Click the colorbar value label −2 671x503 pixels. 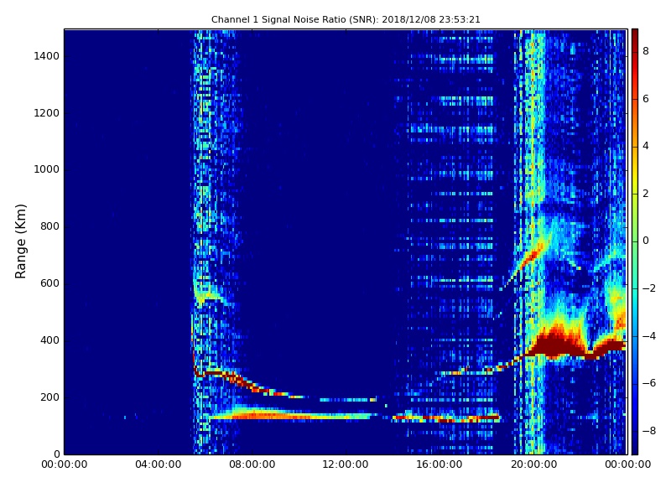(x=649, y=288)
